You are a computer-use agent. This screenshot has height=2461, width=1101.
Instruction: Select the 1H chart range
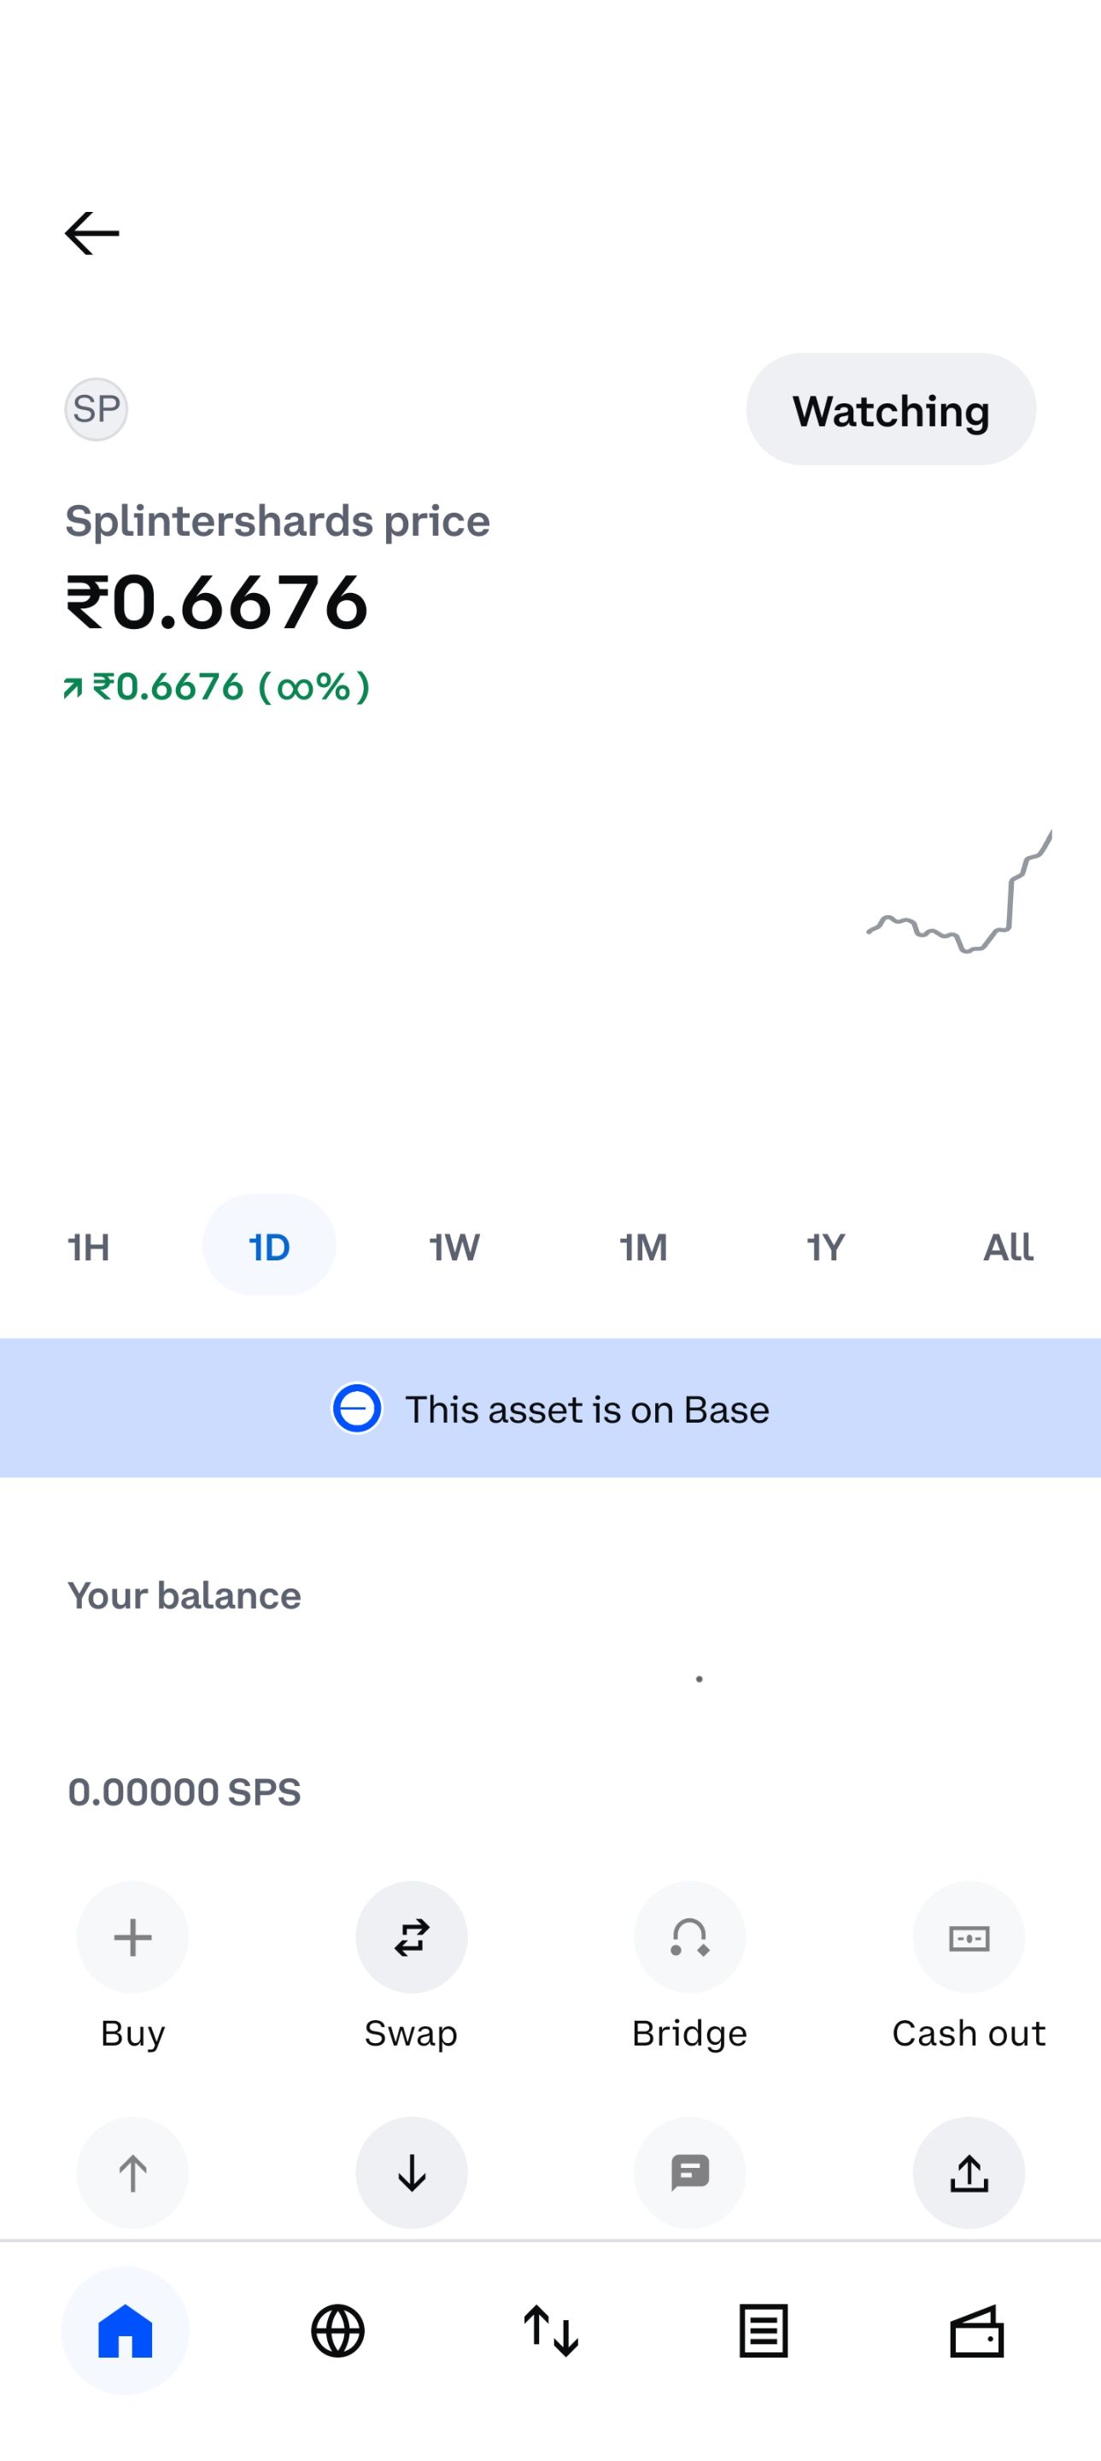pyautogui.click(x=88, y=1247)
